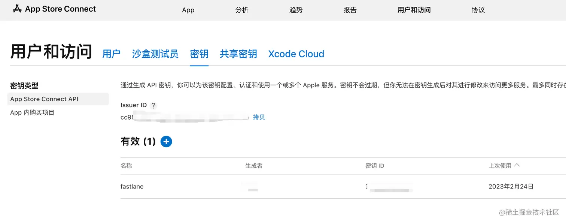566x223 pixels.
Task: Sort by 上次使用 column arrow
Action: pyautogui.click(x=517, y=165)
